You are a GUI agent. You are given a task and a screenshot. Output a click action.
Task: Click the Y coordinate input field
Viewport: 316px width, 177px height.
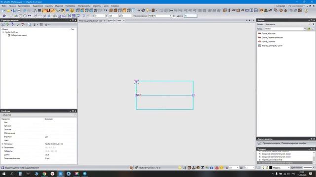(113, 16)
